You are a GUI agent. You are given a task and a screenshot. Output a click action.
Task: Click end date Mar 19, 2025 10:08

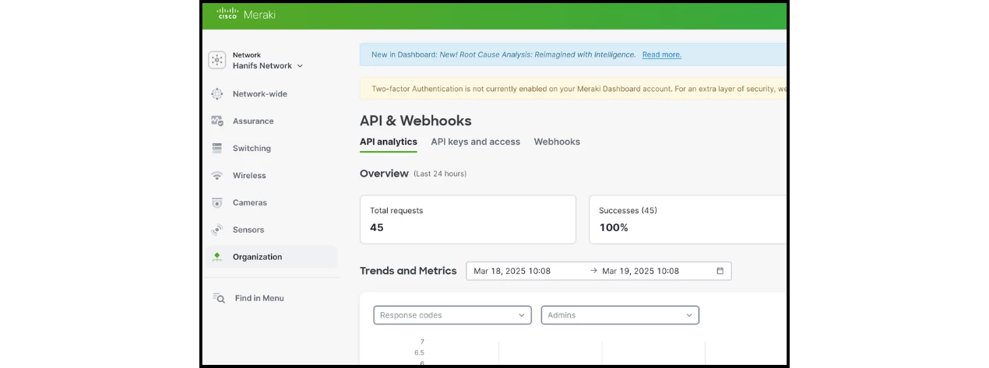(641, 271)
